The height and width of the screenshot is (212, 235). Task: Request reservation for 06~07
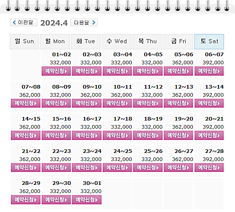coord(209,71)
